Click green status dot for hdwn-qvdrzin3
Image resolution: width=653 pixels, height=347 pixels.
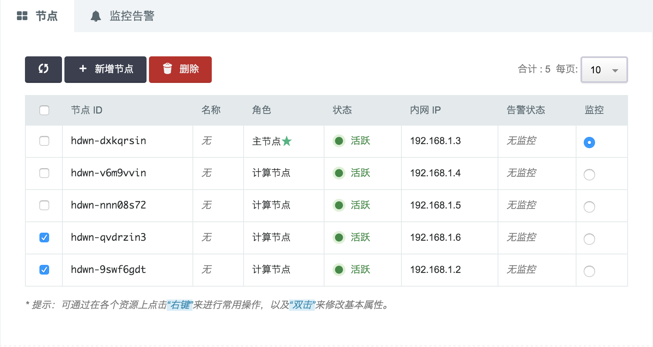click(x=339, y=238)
